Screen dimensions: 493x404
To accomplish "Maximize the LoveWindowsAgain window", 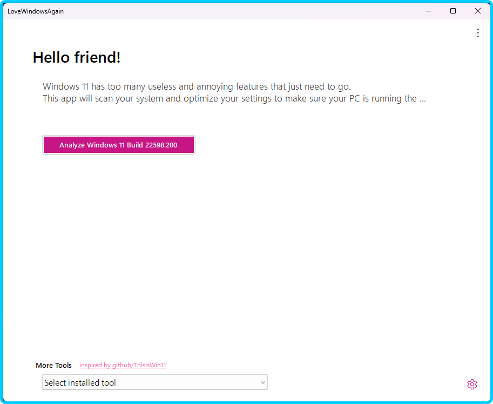I will 453,11.
